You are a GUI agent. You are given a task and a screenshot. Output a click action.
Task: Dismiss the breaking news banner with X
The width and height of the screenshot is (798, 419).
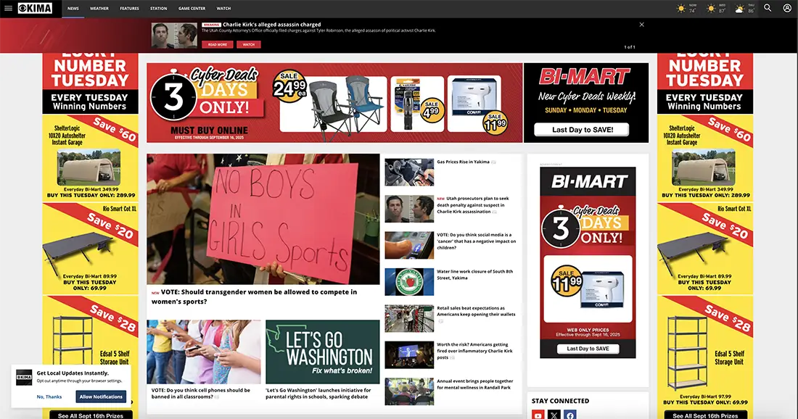pos(642,25)
